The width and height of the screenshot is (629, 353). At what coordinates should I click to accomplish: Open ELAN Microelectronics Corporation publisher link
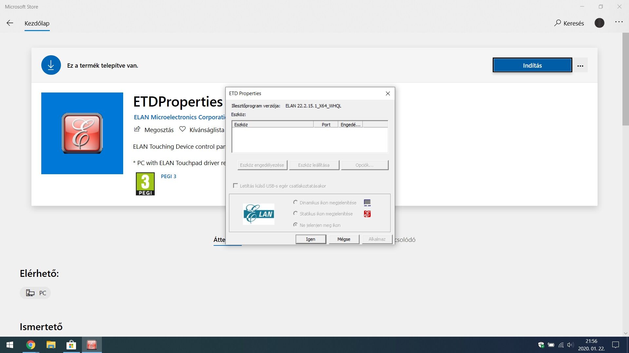tap(180, 117)
